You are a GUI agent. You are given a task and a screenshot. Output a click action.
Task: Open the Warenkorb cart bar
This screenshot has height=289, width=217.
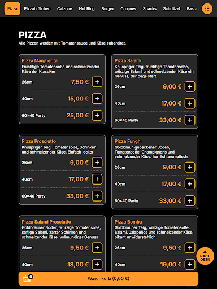(x=108, y=278)
